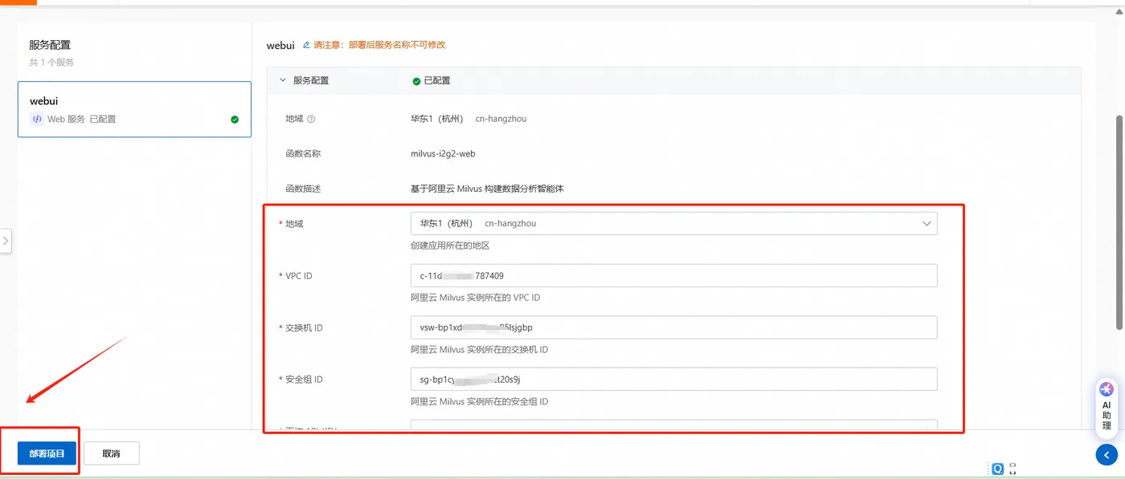The height and width of the screenshot is (479, 1125).
Task: Click the Web 服务 function icon in webui card
Action: point(36,119)
